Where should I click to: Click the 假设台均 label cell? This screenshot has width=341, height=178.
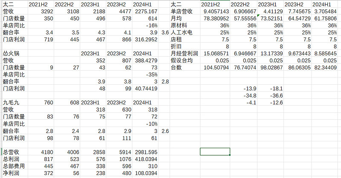(x=185, y=60)
